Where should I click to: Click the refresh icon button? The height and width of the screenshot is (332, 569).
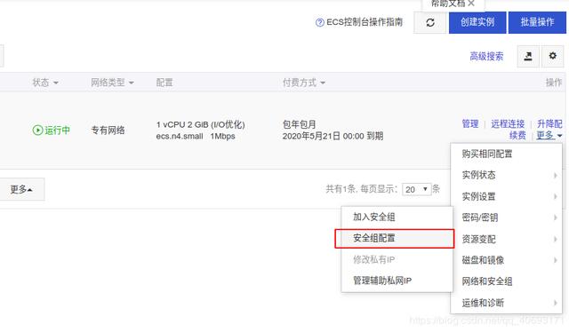click(430, 23)
